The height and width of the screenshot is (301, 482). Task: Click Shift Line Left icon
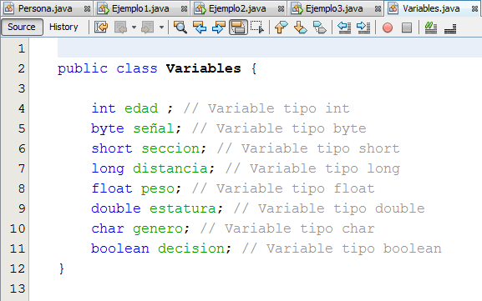[x=344, y=28]
